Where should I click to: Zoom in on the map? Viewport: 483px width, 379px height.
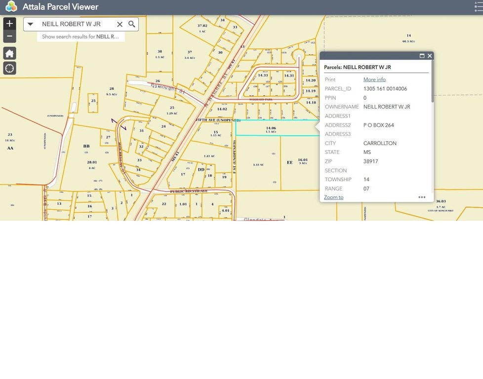9,24
